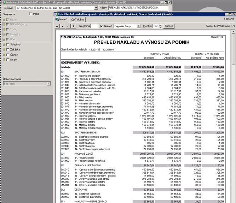Click the preview vertical scrollbar up arrow

click(234, 32)
